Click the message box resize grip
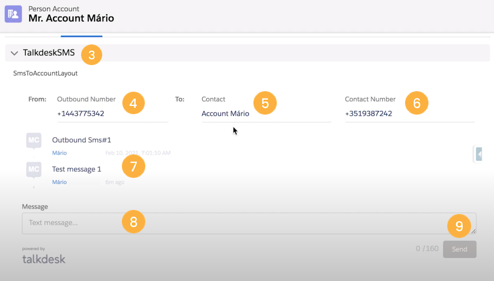The image size is (494, 281). point(473,231)
